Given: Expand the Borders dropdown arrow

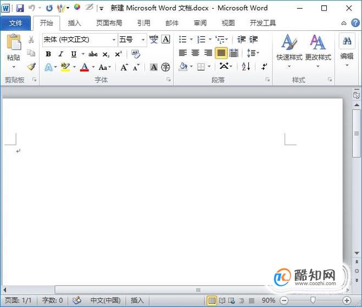Looking at the screenshot, I should (x=209, y=67).
